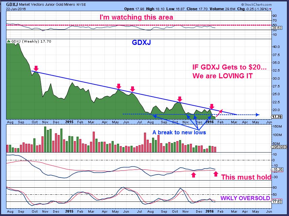This screenshot has width=289, height=216.
Task: Click the red up-arrow under 'This must hold'
Action: 215,173
